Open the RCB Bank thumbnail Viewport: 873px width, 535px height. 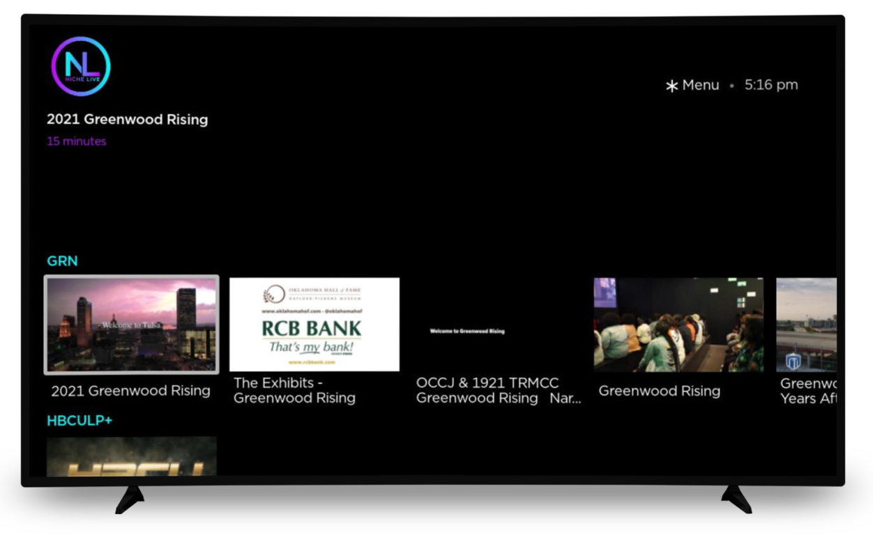click(x=314, y=325)
